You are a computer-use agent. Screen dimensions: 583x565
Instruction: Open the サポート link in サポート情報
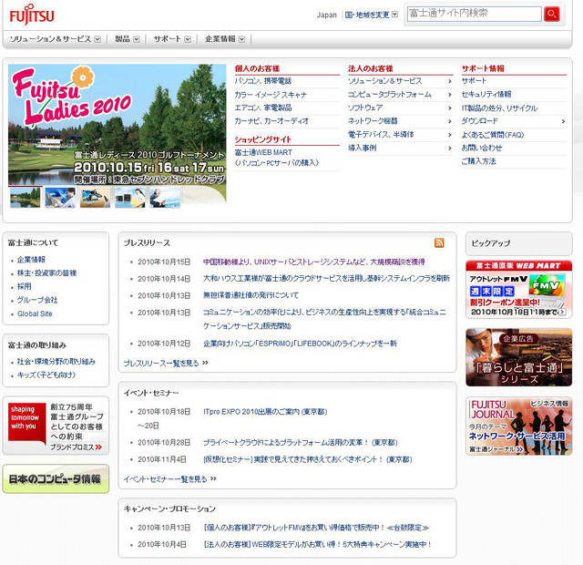474,81
